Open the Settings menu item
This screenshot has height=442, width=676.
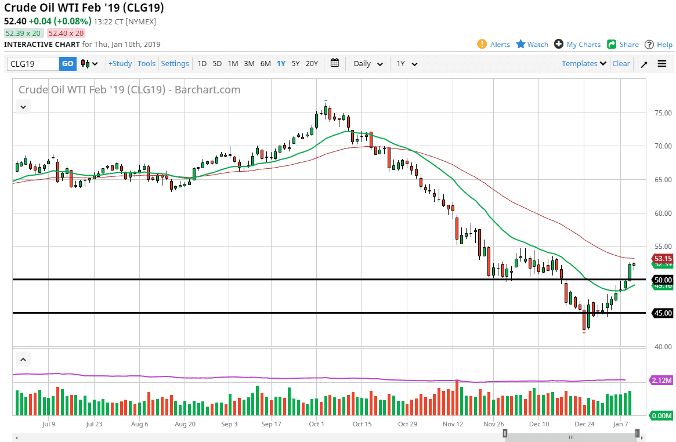coord(175,64)
